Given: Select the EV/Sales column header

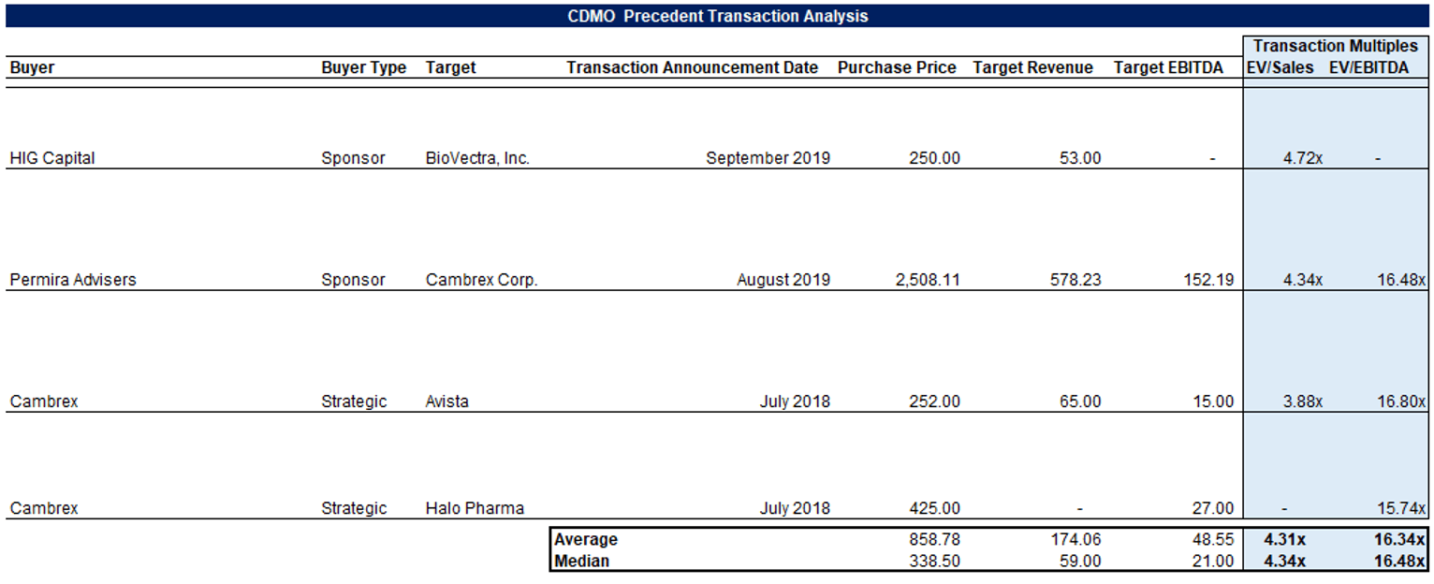Looking at the screenshot, I should pos(1280,67).
